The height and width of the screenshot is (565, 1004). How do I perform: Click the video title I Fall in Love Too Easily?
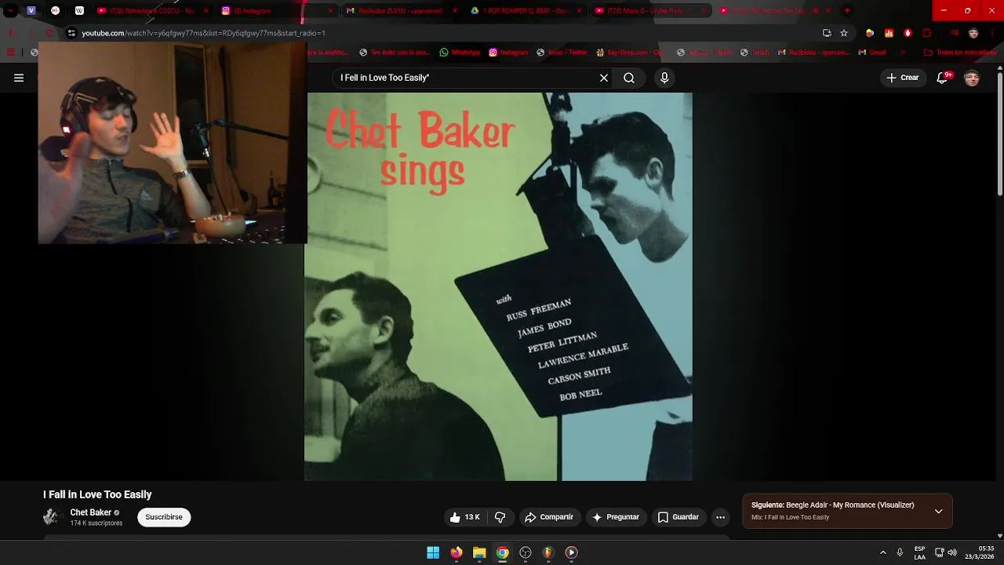[x=97, y=494]
